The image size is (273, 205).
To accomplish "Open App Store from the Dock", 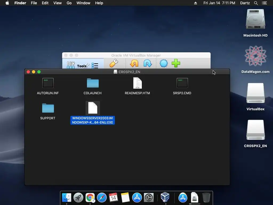I will 137,198.
